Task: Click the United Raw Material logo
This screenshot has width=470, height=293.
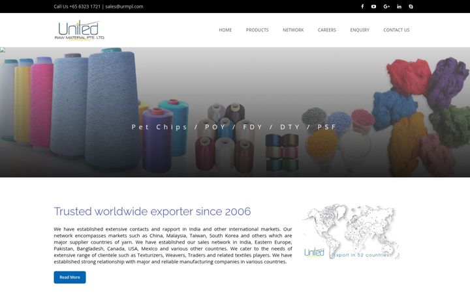Action: (x=80, y=30)
